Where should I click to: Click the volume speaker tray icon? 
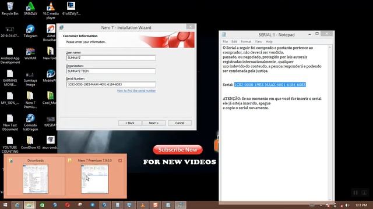pyautogui.click(x=347, y=205)
